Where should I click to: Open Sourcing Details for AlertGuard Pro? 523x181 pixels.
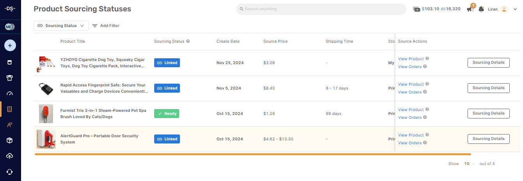pos(488,139)
